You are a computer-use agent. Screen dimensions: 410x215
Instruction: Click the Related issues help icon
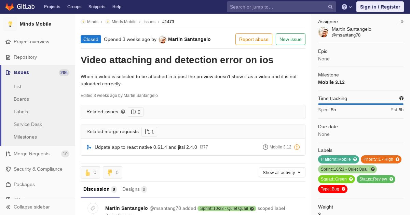tap(123, 112)
